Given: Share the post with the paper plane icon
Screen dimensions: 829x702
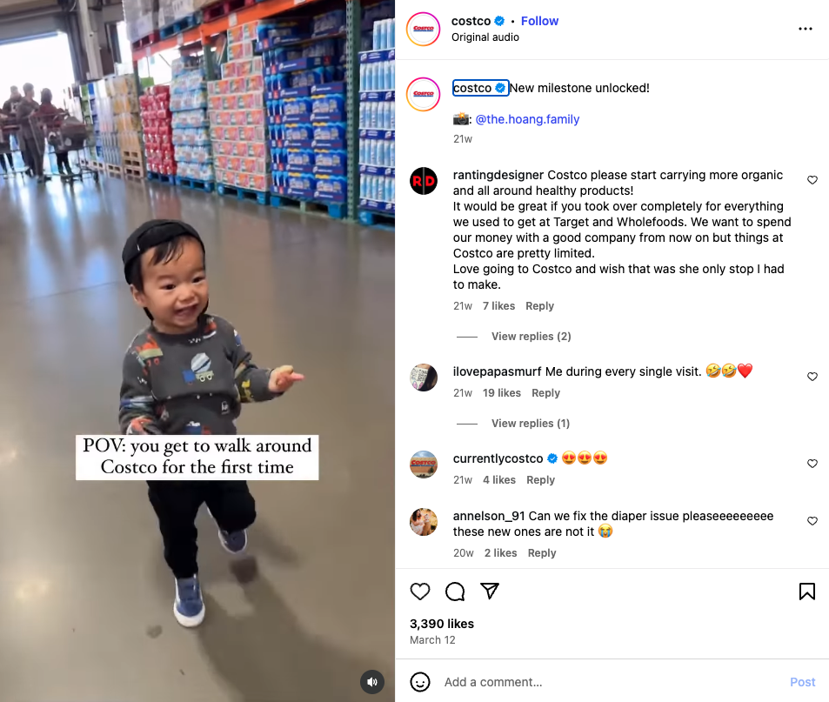Looking at the screenshot, I should [x=490, y=591].
